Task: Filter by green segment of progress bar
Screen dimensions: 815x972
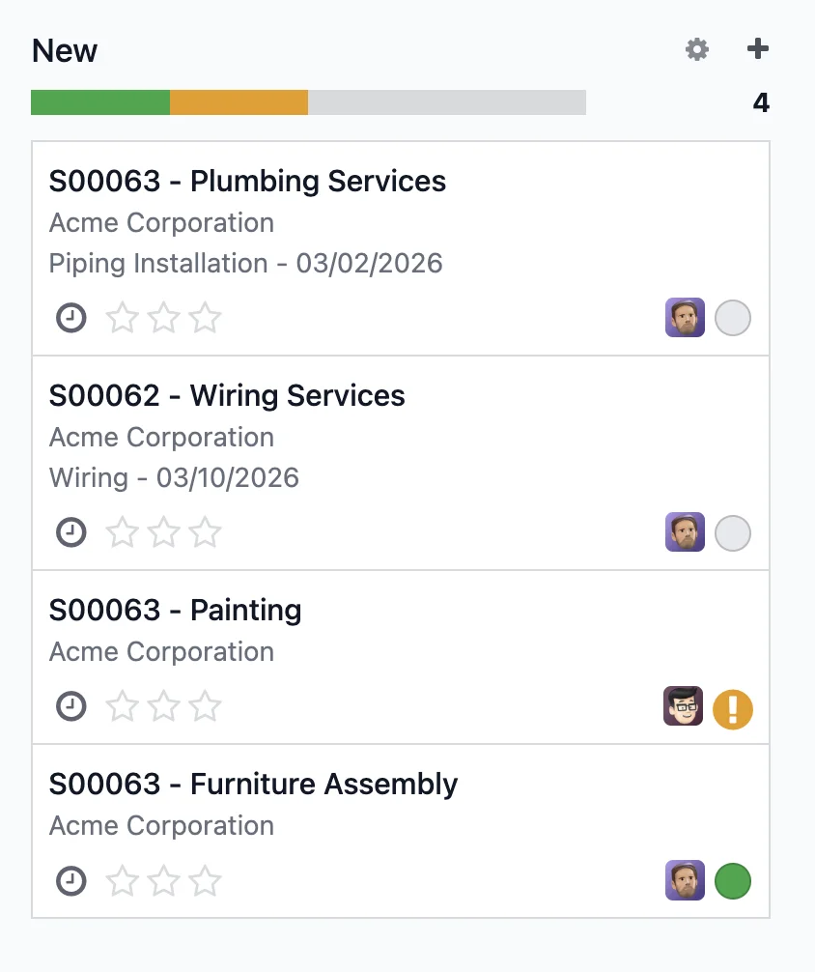Action: (x=100, y=102)
